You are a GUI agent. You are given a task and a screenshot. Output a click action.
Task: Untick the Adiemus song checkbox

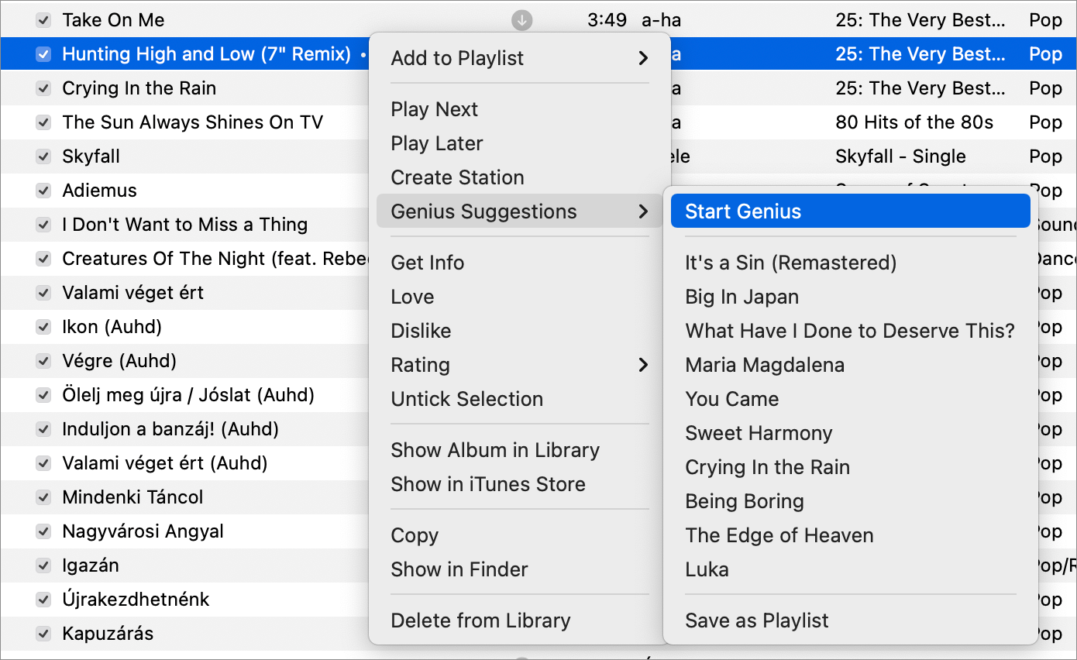pyautogui.click(x=44, y=191)
